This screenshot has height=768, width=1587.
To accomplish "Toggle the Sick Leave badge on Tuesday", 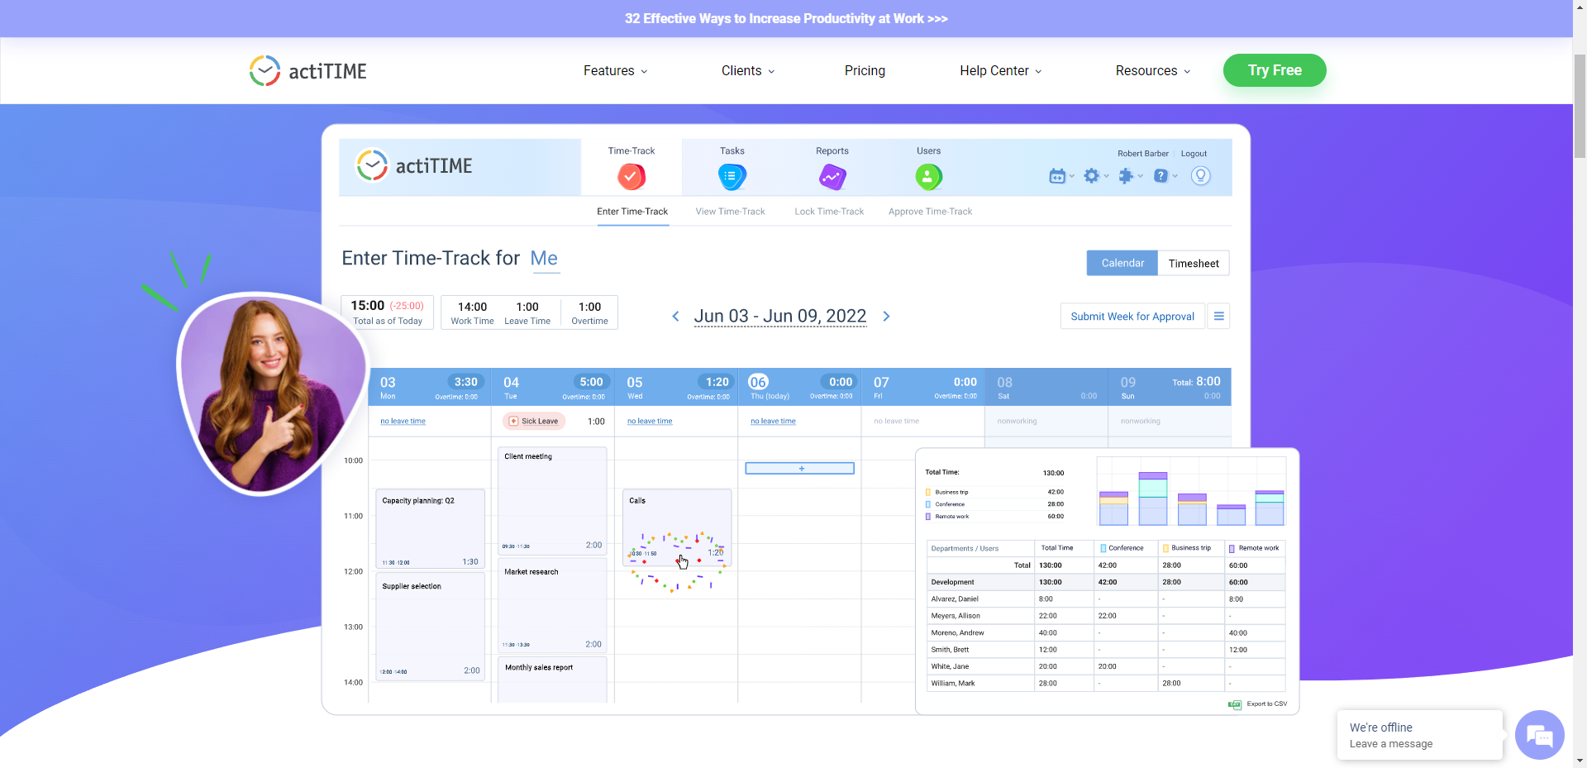I will point(533,421).
